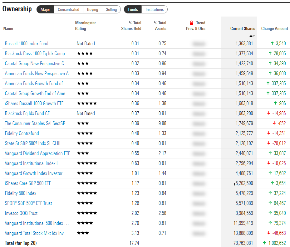This screenshot has height=247, width=290.
Task: Sort by % Total Shares Held column
Action: point(131,26)
